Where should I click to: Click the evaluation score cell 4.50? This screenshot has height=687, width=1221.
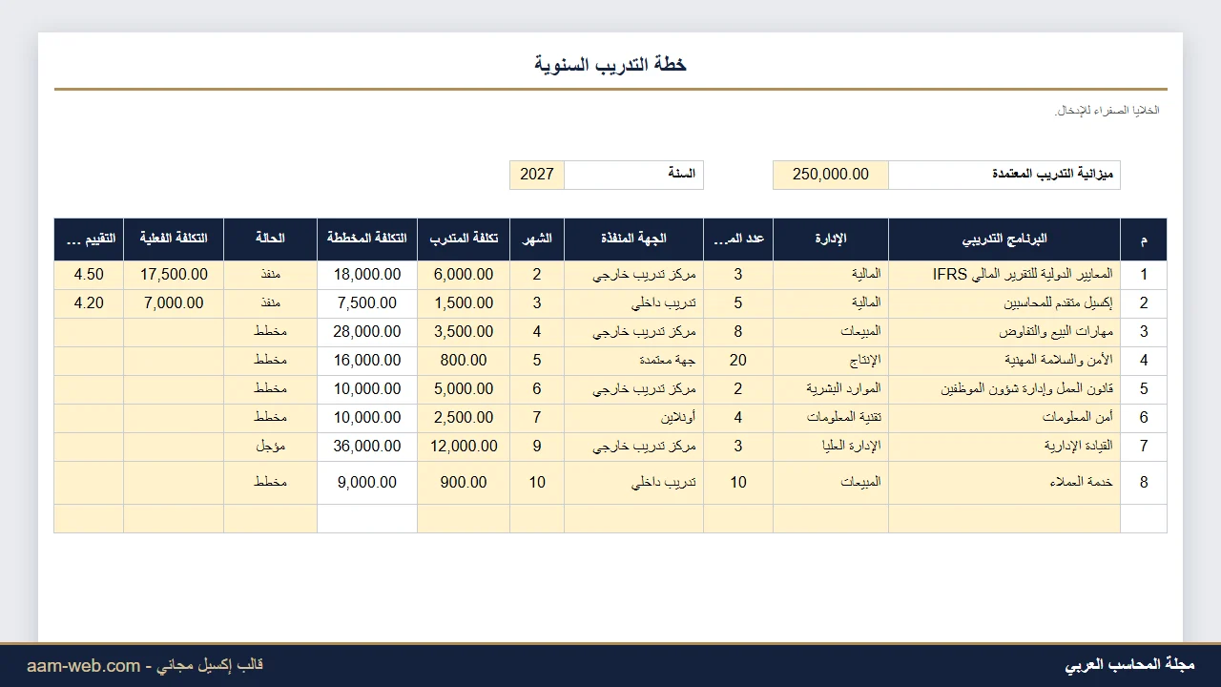click(x=89, y=275)
